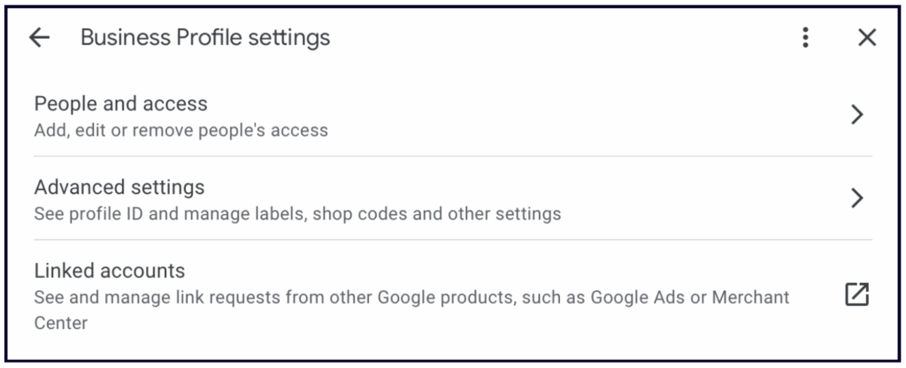This screenshot has width=906, height=368.
Task: Click the "Merchant" word in Linked accounts description
Action: coord(752,297)
